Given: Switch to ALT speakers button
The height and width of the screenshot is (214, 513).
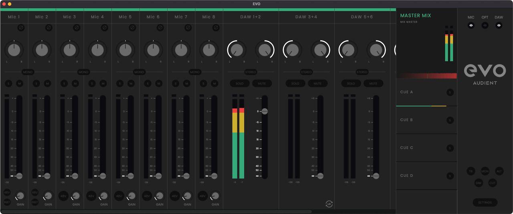Looking at the screenshot, I should (x=499, y=171).
